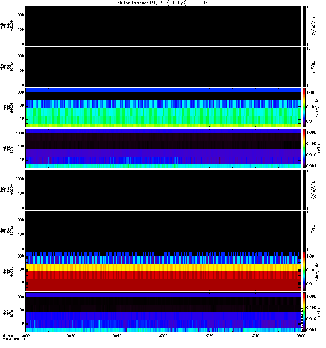
Task: Click the <|nT|> unit label of thc fbk scm1
Action: (319, 312)
